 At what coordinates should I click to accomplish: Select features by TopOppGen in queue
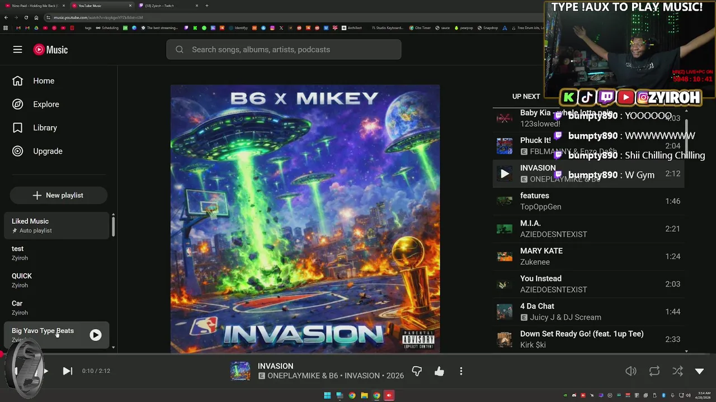[588, 201]
